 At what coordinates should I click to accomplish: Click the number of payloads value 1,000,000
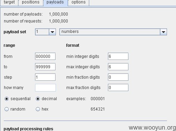coord(58,14)
